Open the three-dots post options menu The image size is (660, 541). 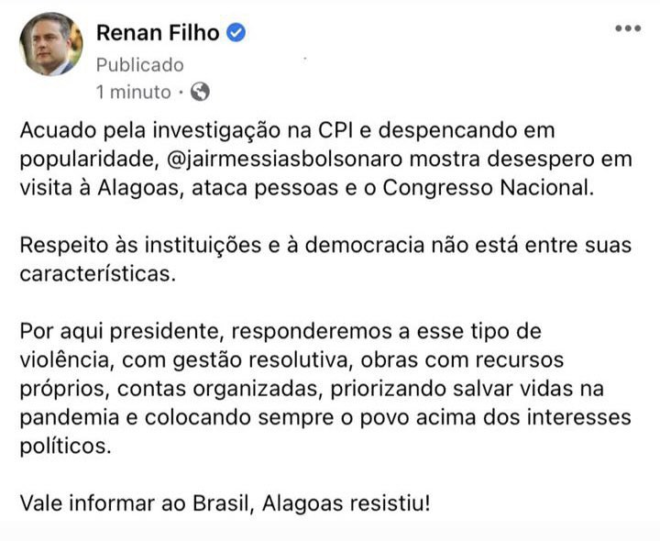click(x=628, y=28)
